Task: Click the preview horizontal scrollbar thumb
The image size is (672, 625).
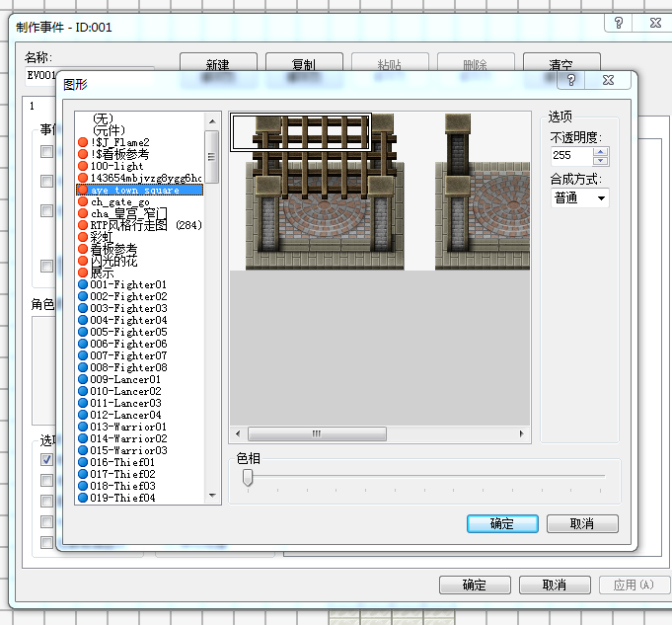Action: tap(317, 433)
